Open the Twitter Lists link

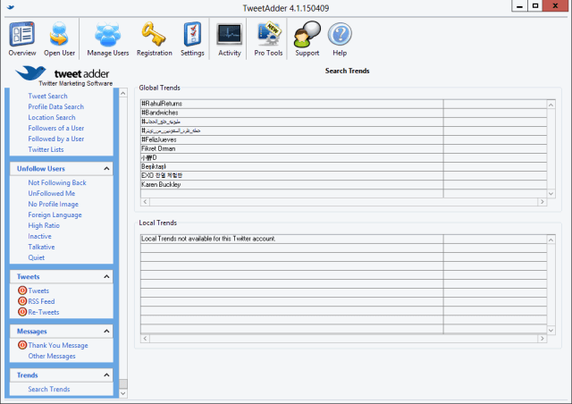pyautogui.click(x=46, y=149)
